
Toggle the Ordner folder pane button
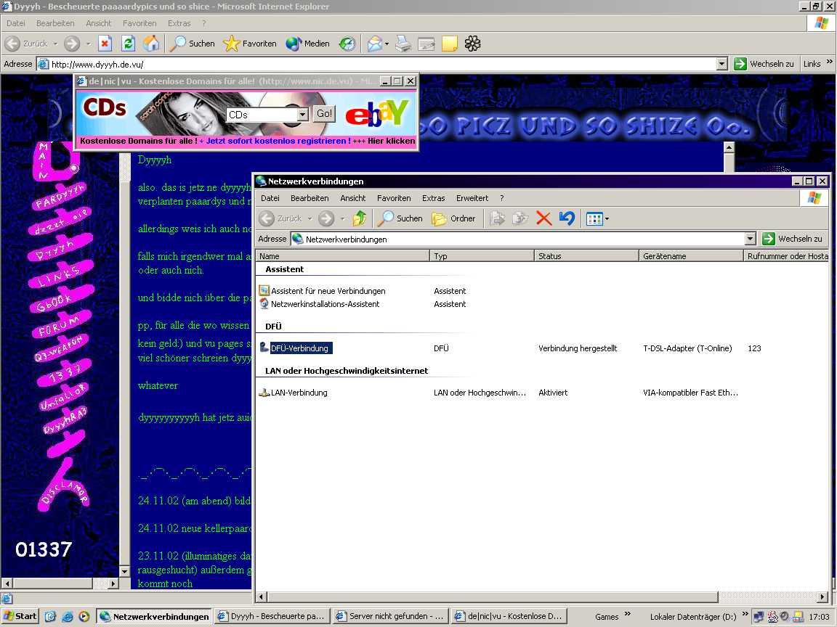tap(453, 218)
